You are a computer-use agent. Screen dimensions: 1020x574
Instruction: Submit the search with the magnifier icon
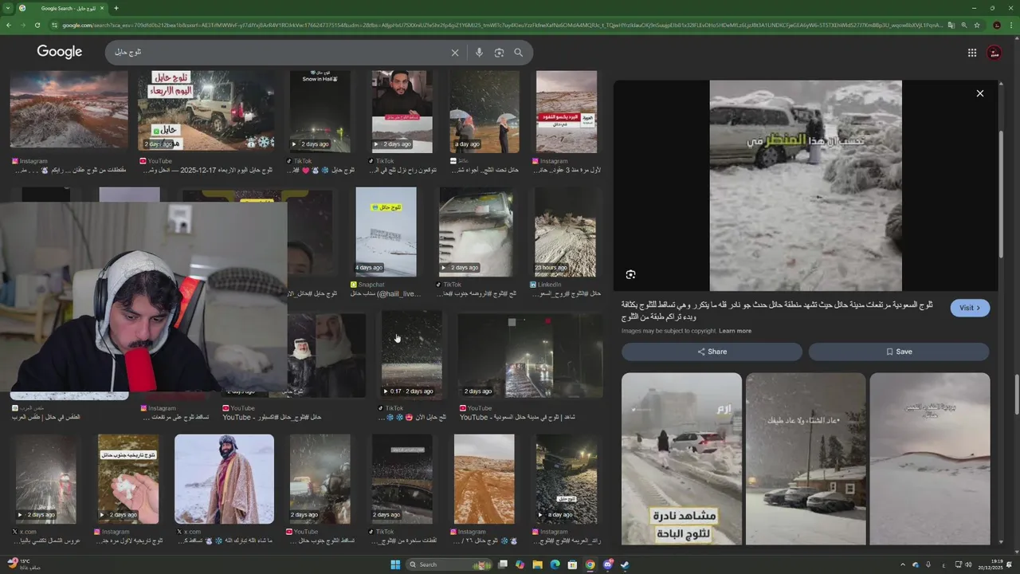point(519,53)
